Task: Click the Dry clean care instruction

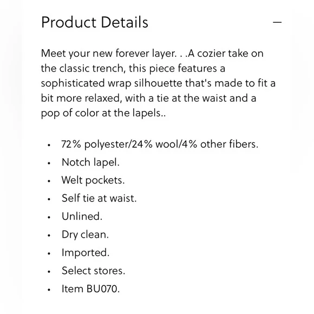Action: [x=85, y=234]
